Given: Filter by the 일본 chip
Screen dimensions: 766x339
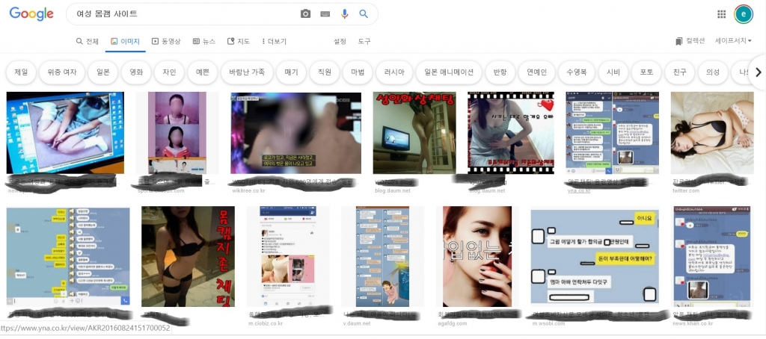Looking at the screenshot, I should [103, 72].
